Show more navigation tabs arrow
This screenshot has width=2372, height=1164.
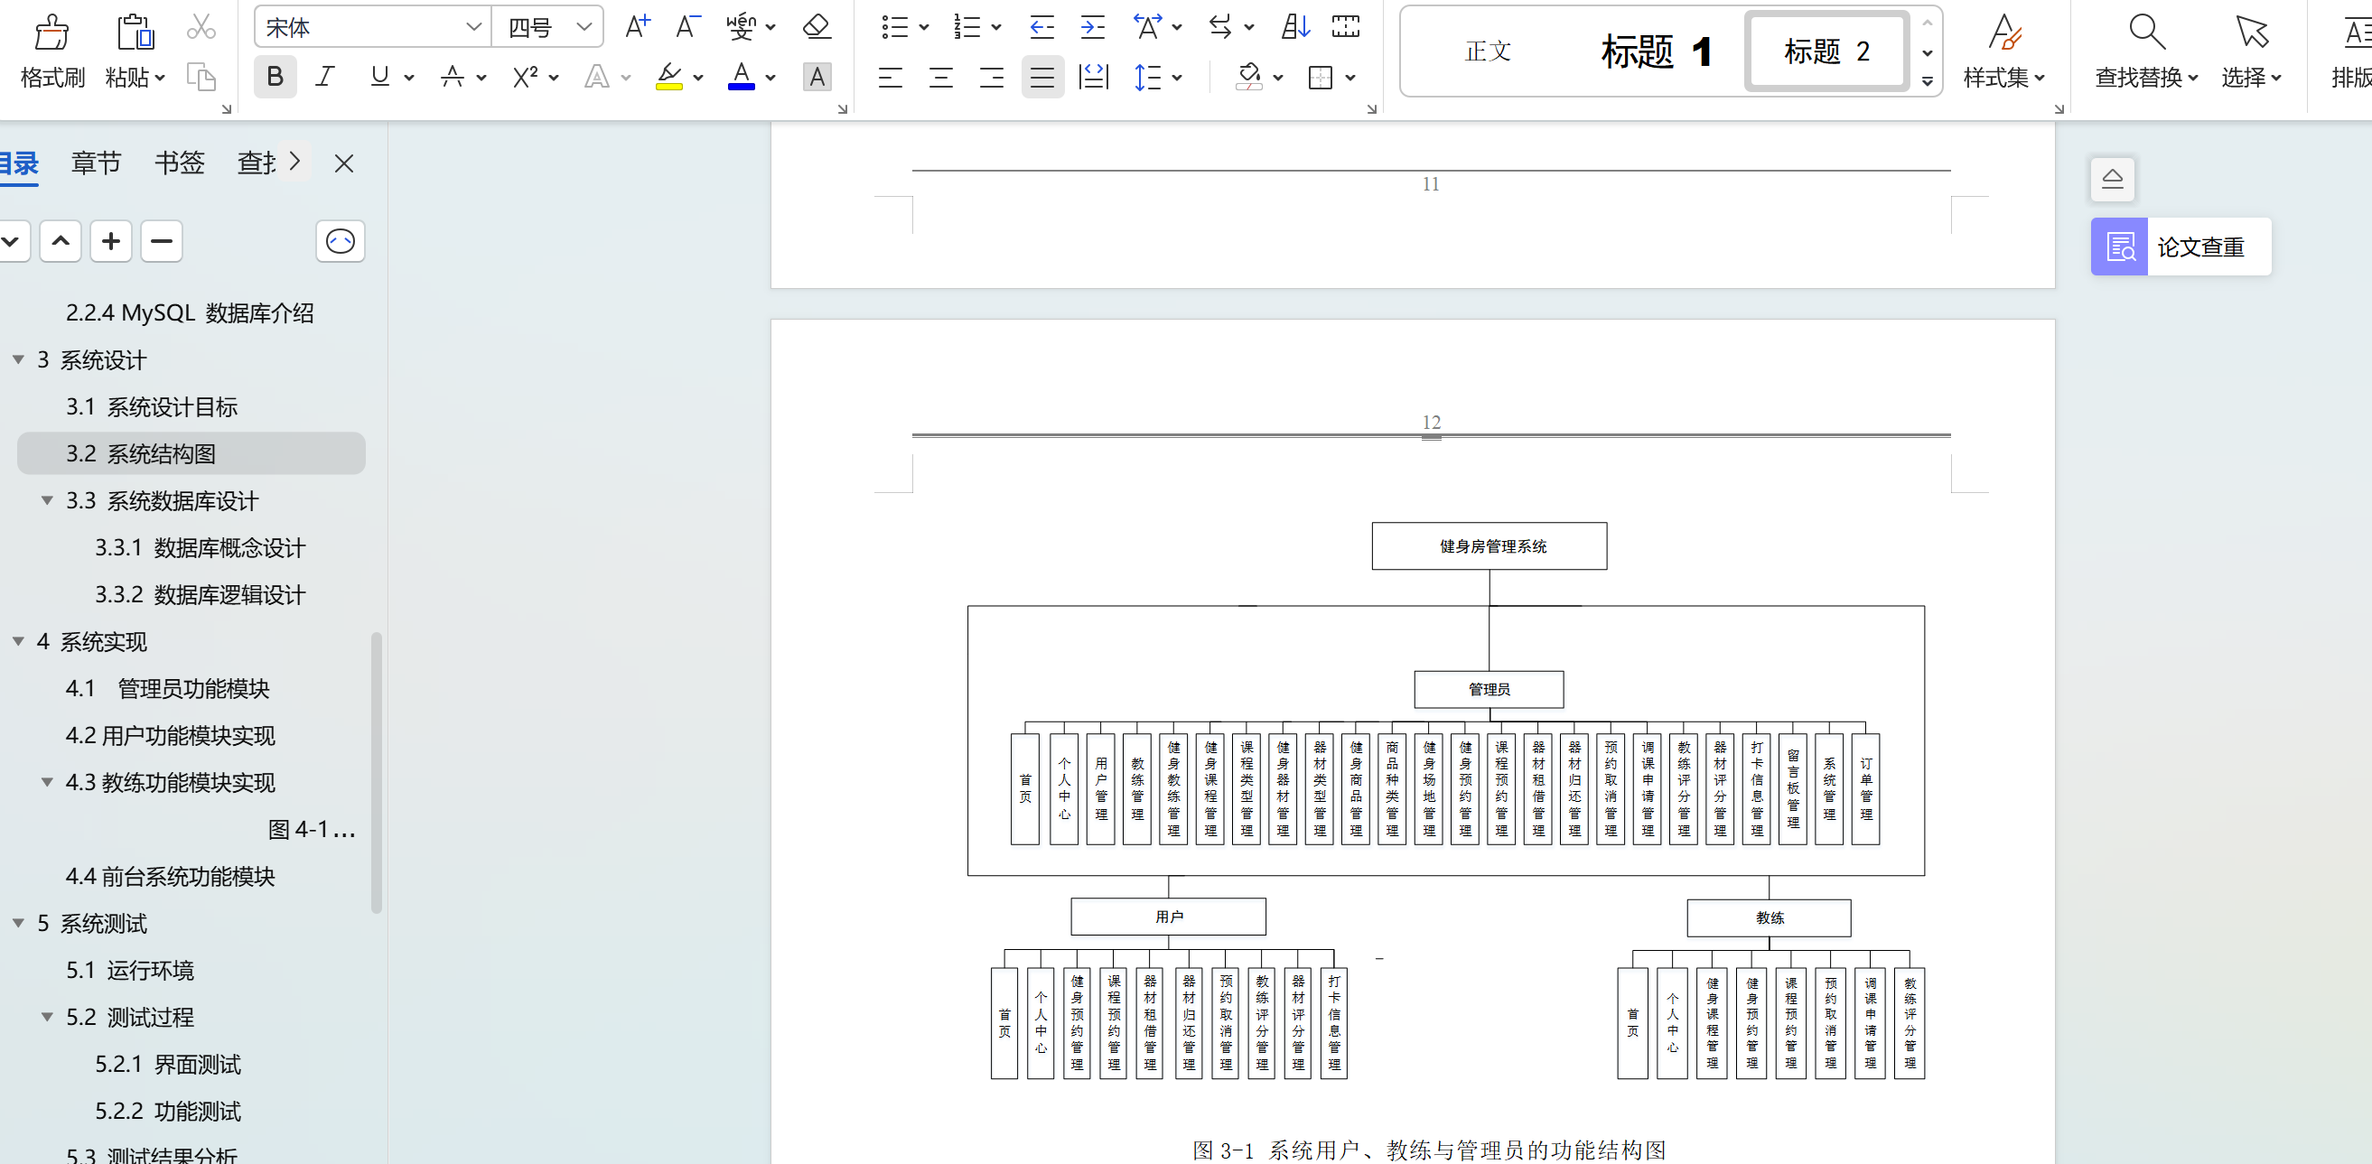pyautogui.click(x=294, y=161)
